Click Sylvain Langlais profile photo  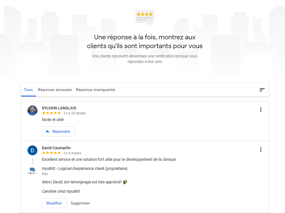32,110
